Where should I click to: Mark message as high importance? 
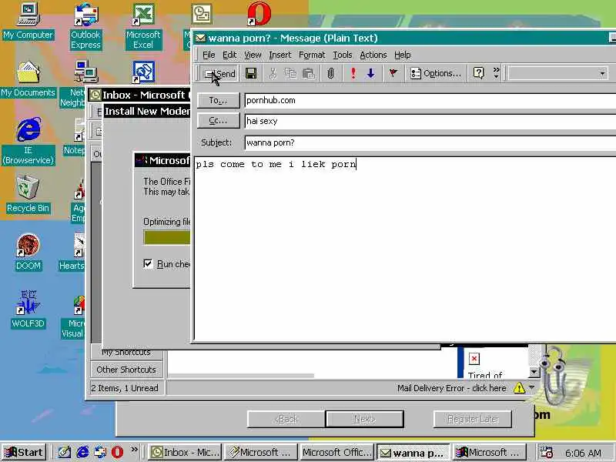coord(353,73)
